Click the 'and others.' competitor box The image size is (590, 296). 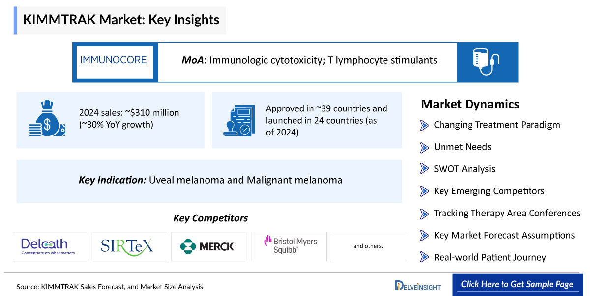click(x=369, y=246)
